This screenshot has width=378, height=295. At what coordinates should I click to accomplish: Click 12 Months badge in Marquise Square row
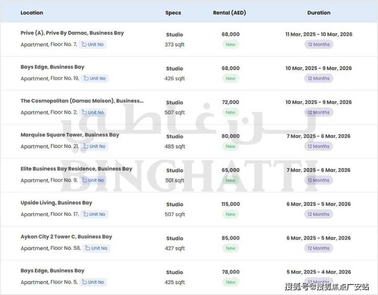[x=318, y=146]
